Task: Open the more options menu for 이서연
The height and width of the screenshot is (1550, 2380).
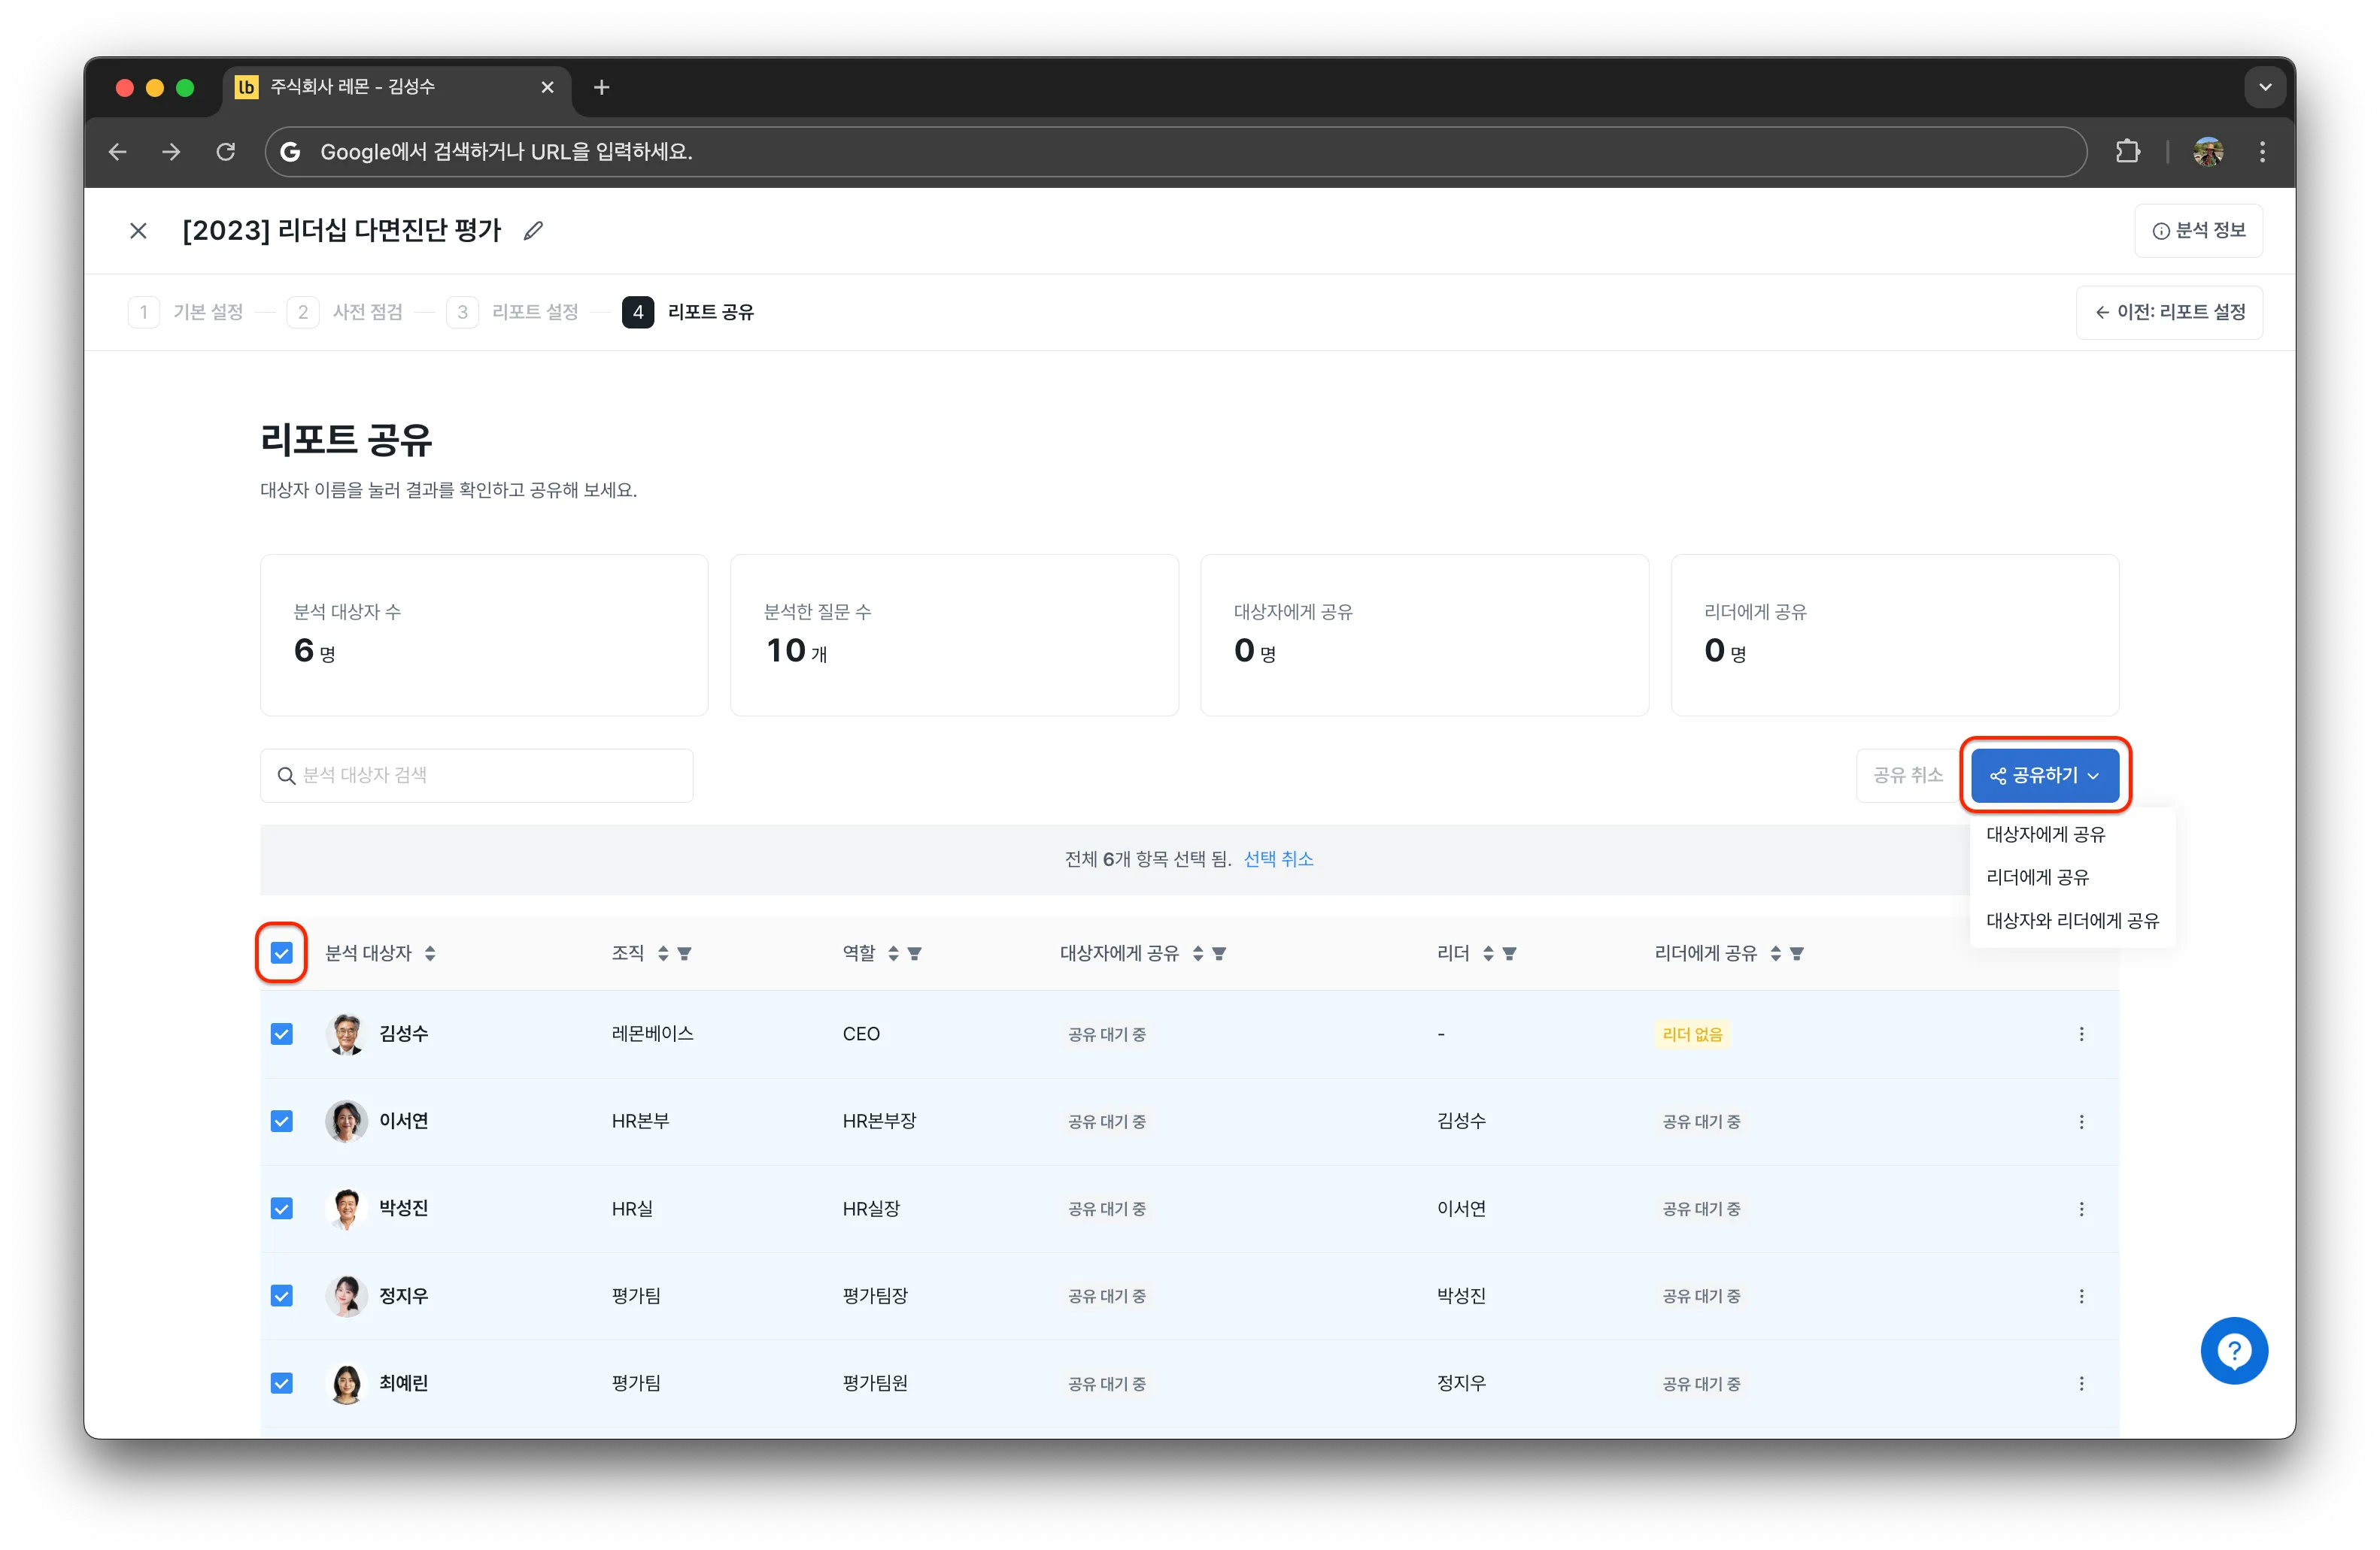Action: pyautogui.click(x=2081, y=1122)
